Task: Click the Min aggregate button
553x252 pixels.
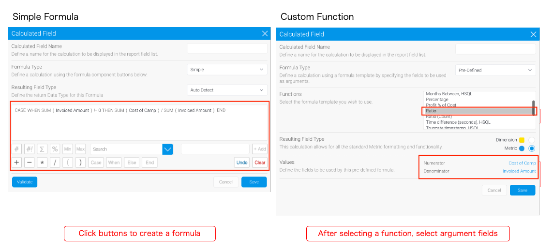Action: (68, 149)
